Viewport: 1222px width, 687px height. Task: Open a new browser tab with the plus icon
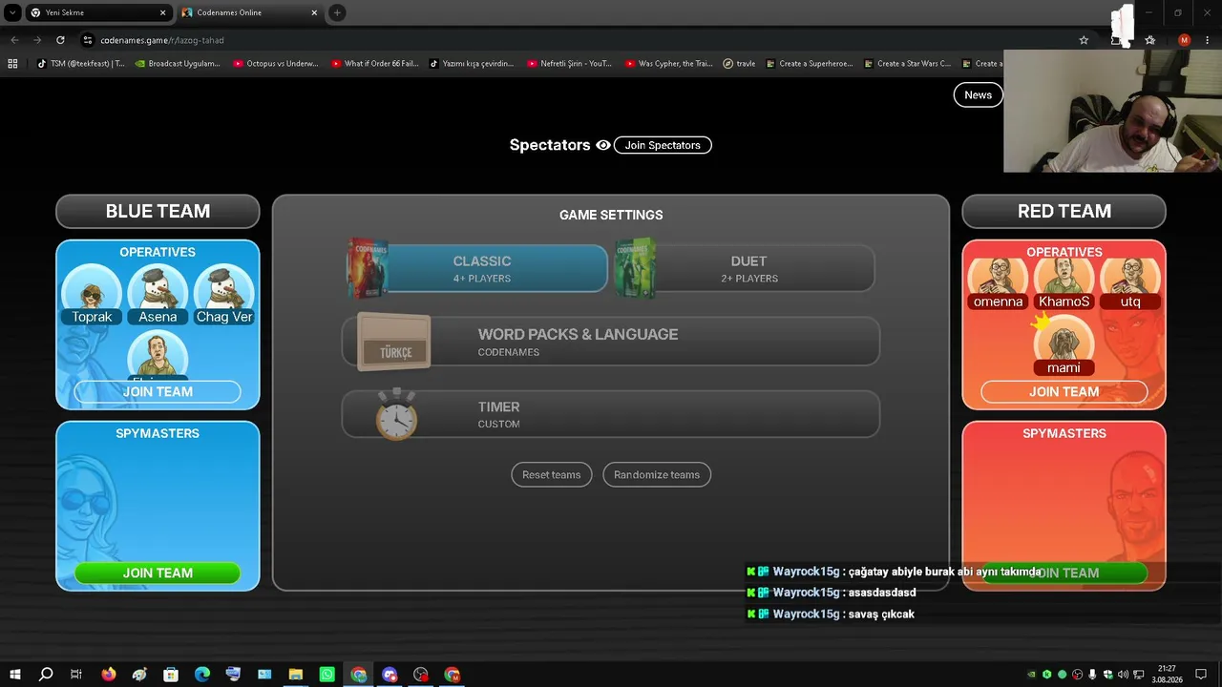pyautogui.click(x=337, y=12)
